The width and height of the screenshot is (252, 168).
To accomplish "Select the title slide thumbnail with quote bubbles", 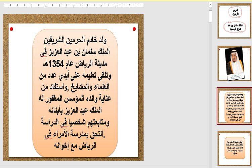I will [234, 21].
